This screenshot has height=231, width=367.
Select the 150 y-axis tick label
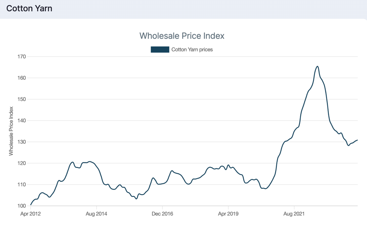[22, 99]
